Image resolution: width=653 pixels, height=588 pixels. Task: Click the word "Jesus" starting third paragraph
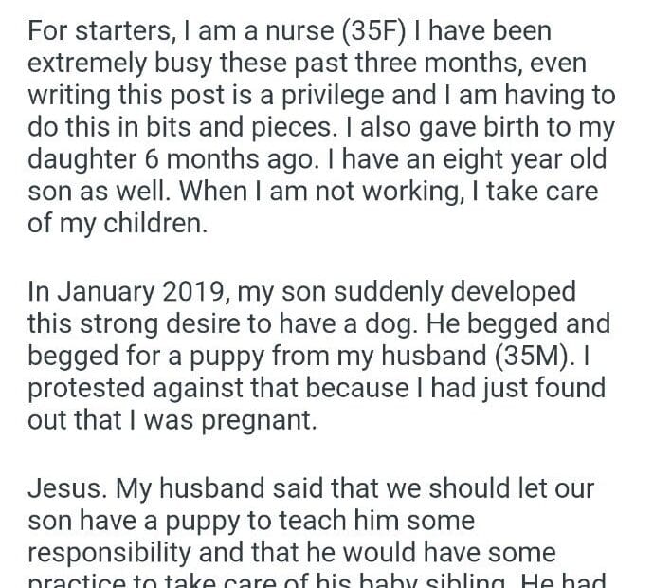point(64,490)
